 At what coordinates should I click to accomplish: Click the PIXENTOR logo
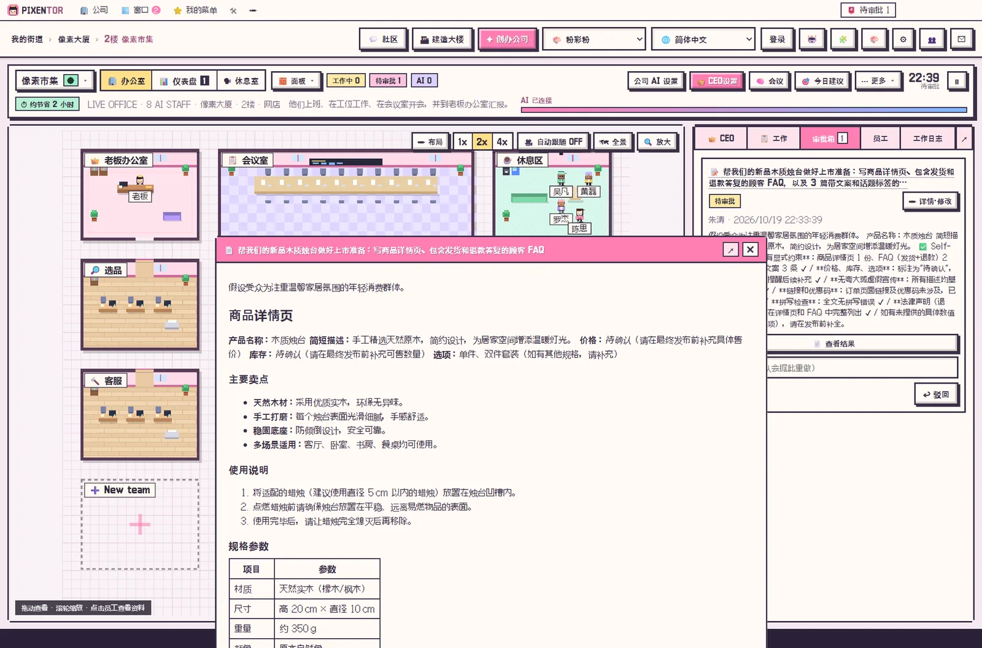tap(36, 10)
